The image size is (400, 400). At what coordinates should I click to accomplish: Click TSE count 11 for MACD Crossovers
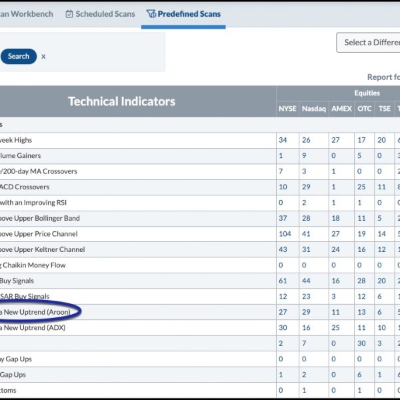click(x=381, y=187)
